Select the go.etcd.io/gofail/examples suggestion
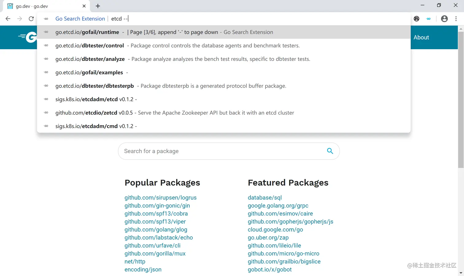 (224, 73)
